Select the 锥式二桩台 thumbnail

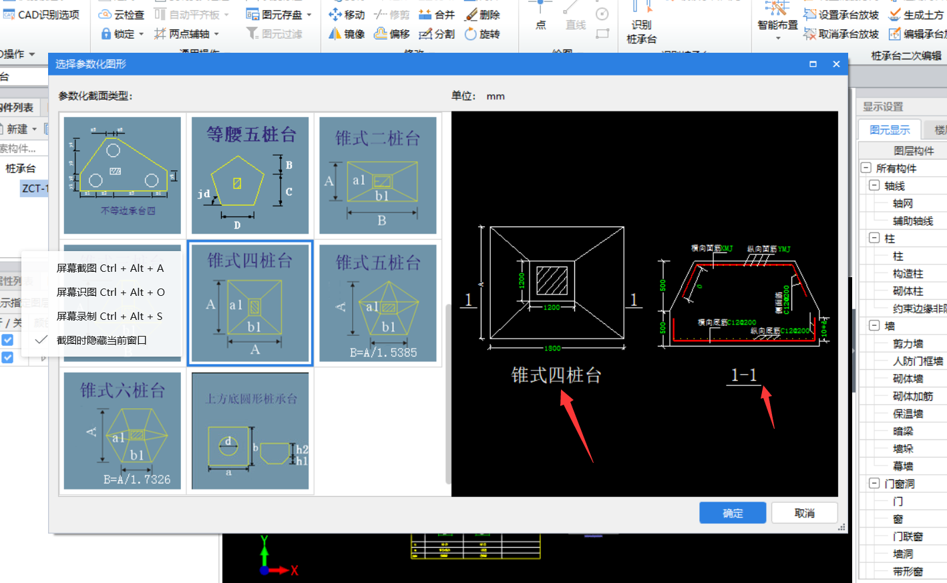pyautogui.click(x=378, y=175)
